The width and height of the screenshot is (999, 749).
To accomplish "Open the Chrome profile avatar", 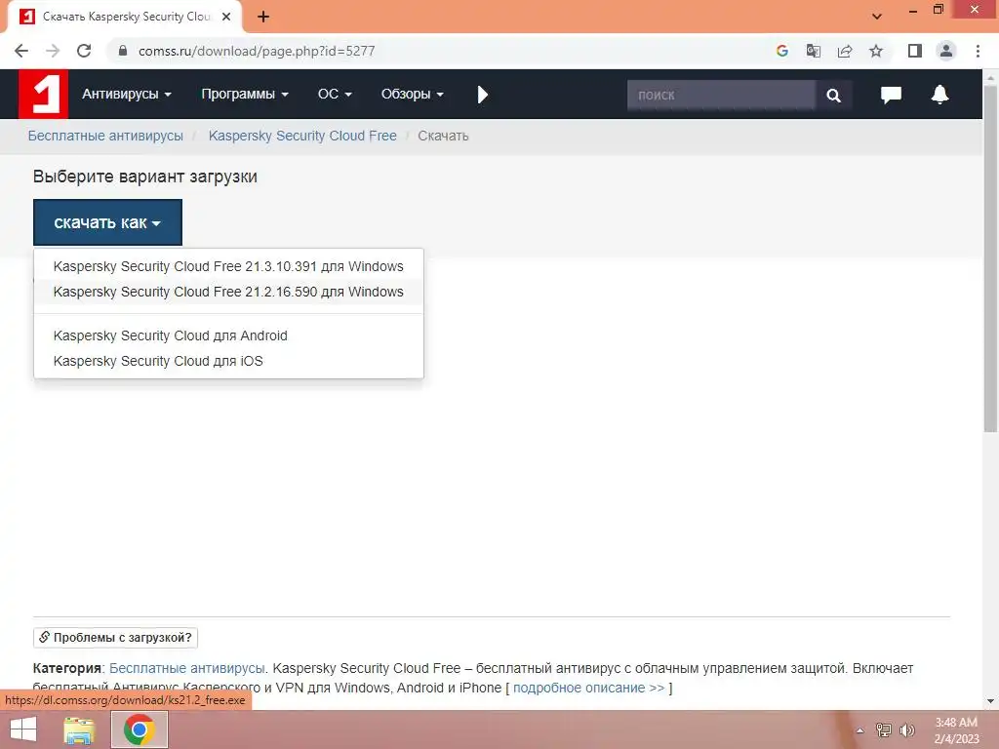I will 946,51.
